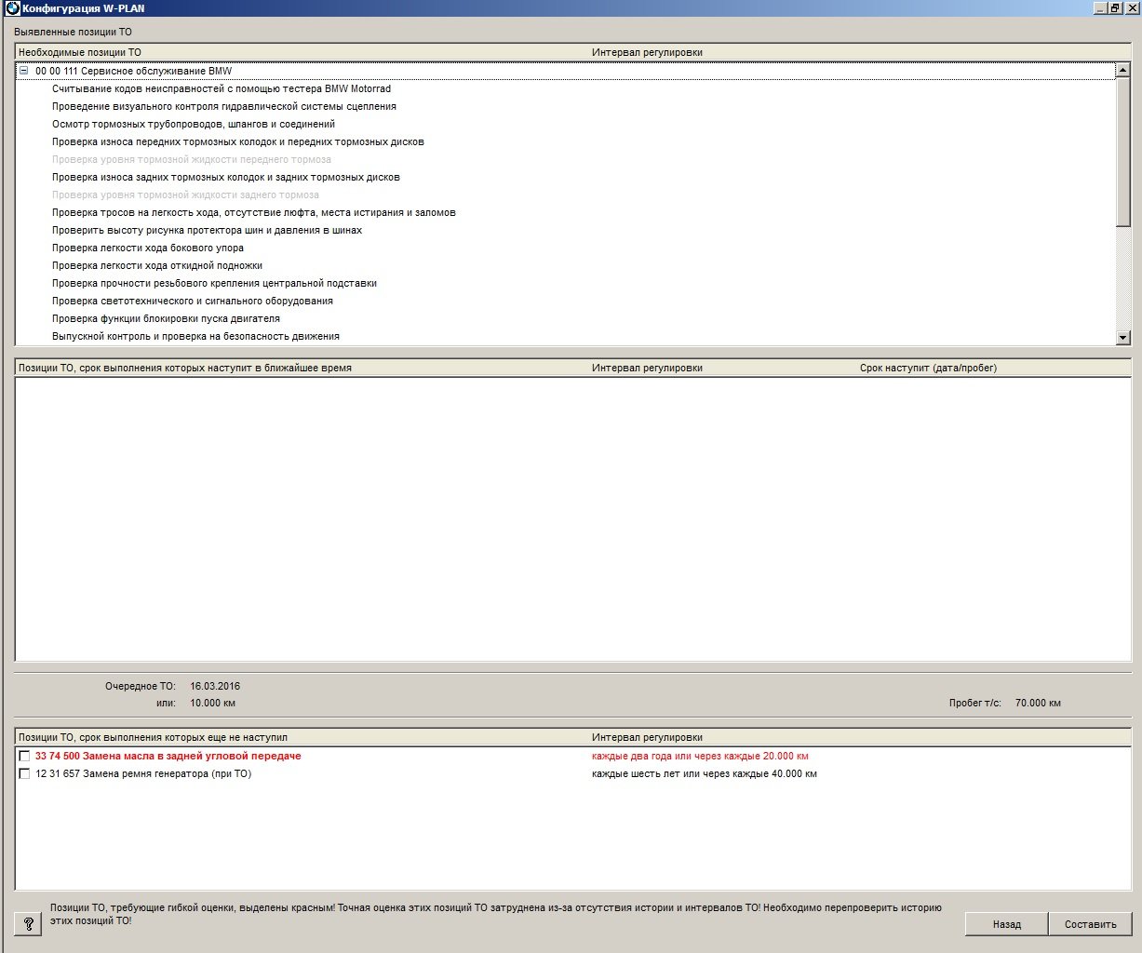Select the hydraulic clutch visual check item

(x=224, y=107)
